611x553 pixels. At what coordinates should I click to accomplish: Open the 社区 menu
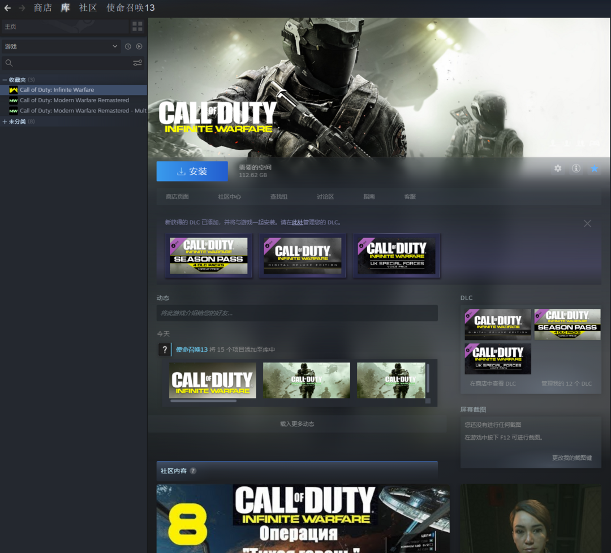[x=88, y=8]
